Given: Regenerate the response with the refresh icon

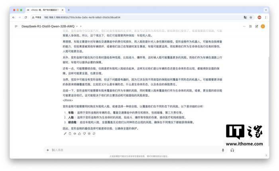Looking at the screenshot, I should tap(94, 134).
